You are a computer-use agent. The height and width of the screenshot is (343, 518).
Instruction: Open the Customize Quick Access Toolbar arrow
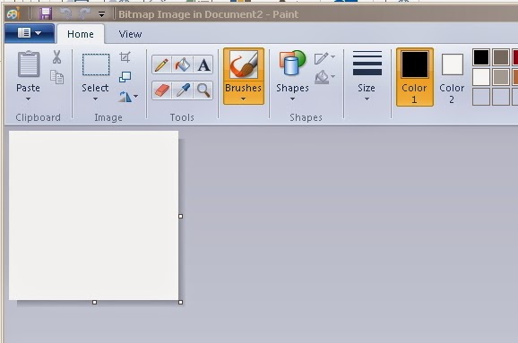tap(101, 14)
